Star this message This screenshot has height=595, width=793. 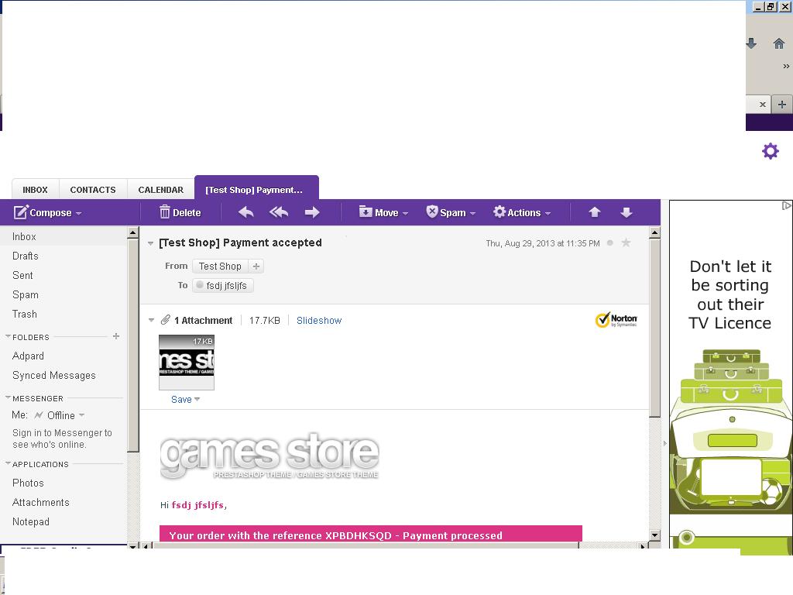tap(626, 242)
